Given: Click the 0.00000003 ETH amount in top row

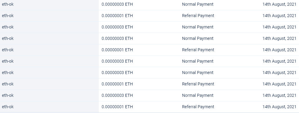Looking at the screenshot, I should tap(117, 4).
